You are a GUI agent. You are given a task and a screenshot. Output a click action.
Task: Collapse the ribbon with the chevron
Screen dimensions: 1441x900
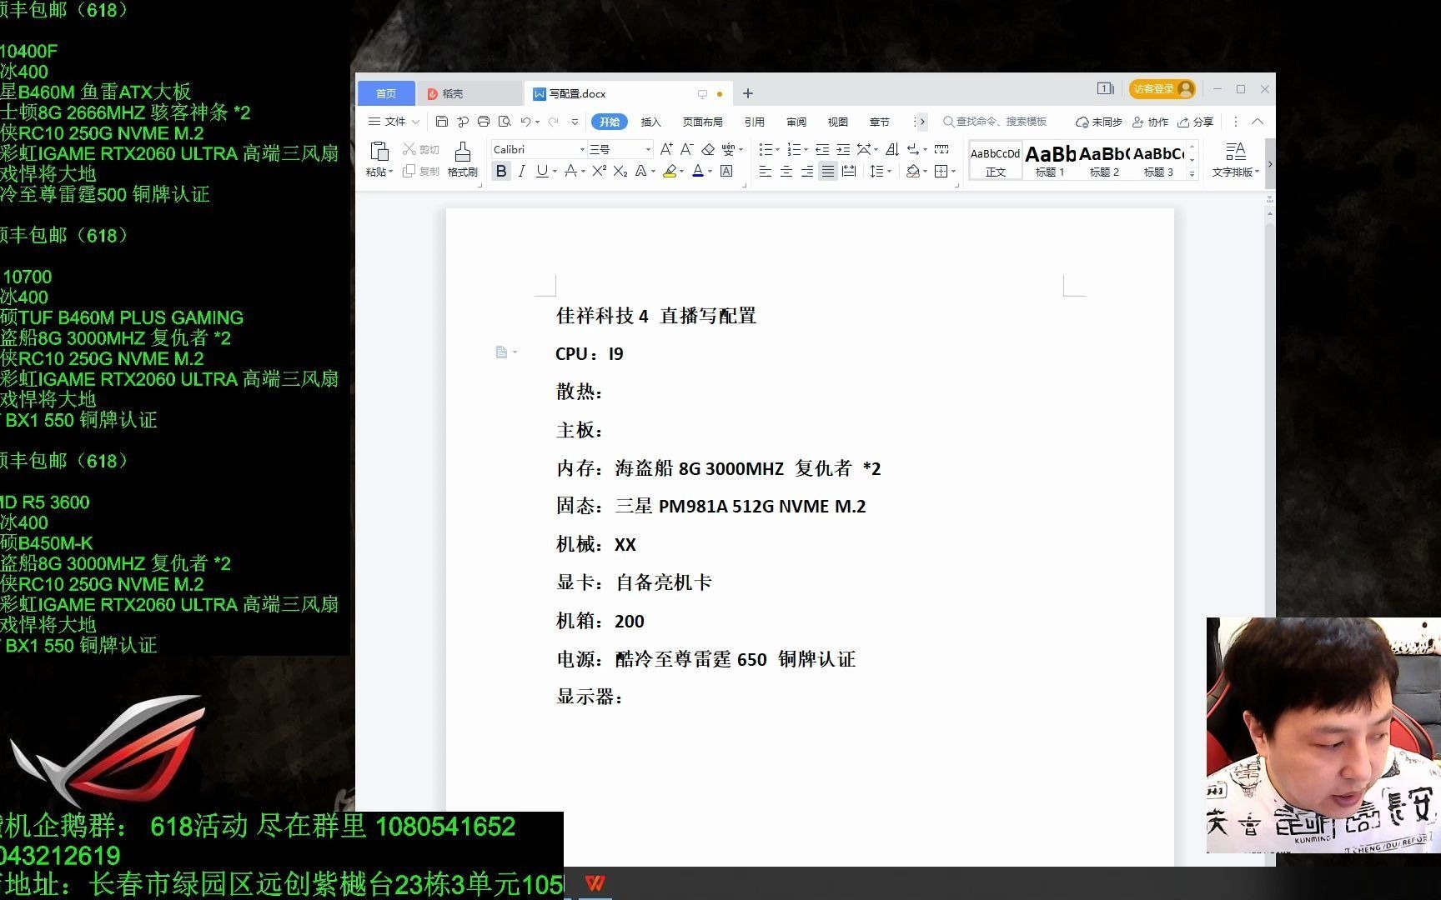[1258, 122]
